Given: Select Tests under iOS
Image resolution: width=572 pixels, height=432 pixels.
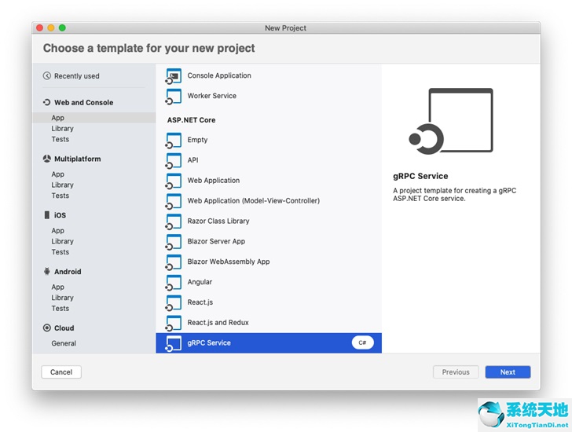Looking at the screenshot, I should (60, 252).
